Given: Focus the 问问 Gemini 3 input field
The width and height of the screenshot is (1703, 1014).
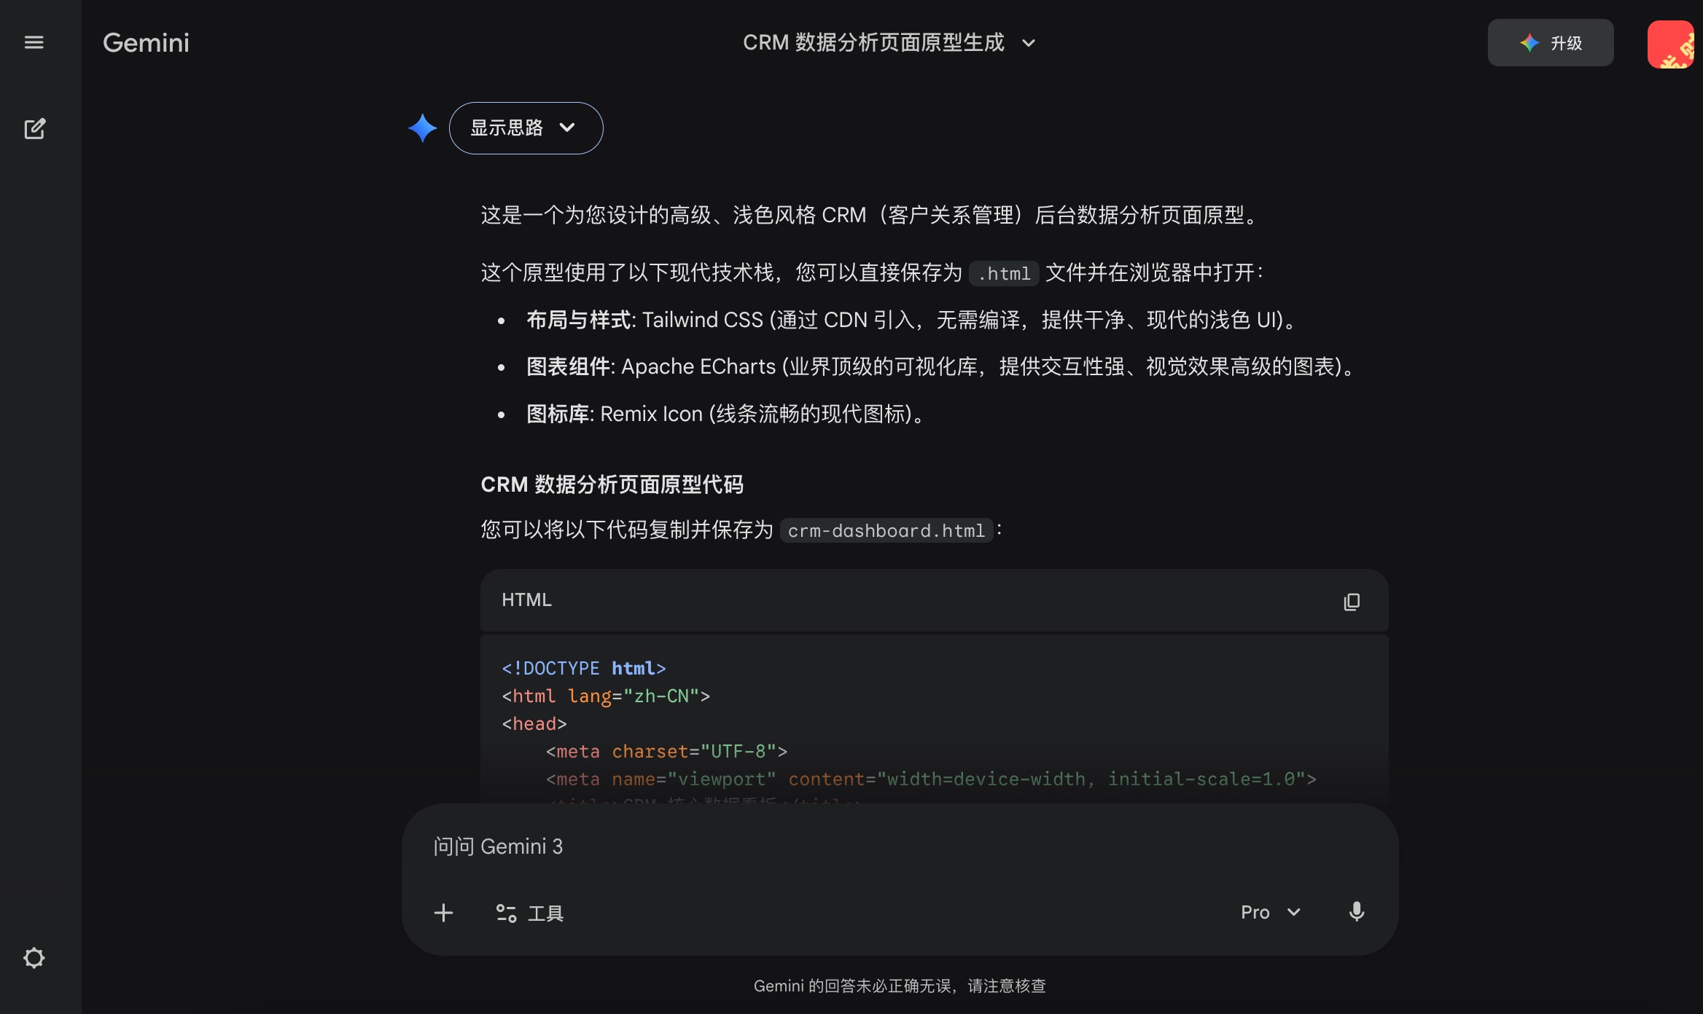Looking at the screenshot, I should tap(802, 846).
